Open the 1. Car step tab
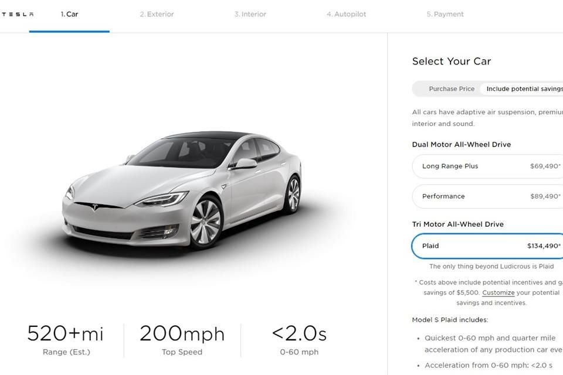This screenshot has width=563, height=375. click(x=69, y=15)
